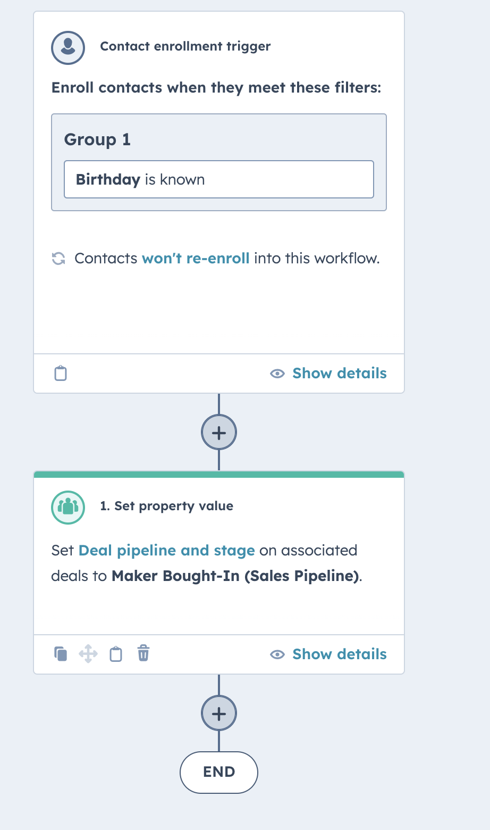Show details of the enrollment trigger

point(339,373)
